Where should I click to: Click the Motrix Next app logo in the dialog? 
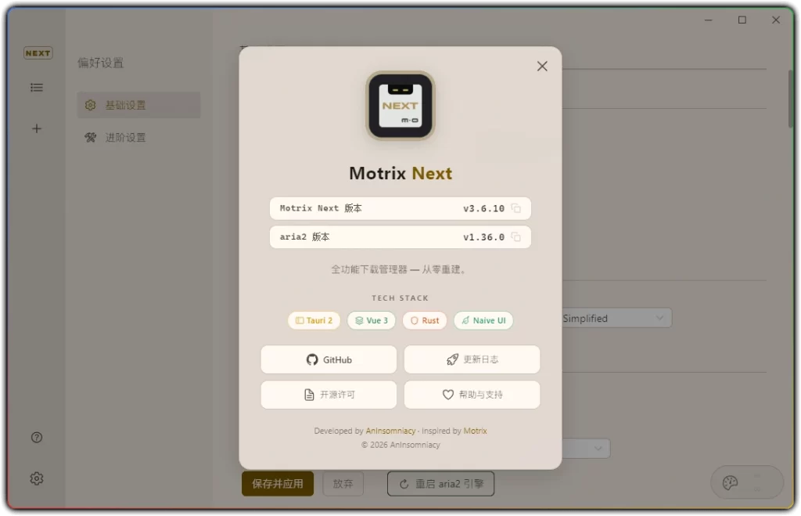[400, 104]
